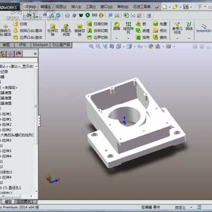This screenshot has height=212, width=212.
Task: Open the 插入 Insert menu
Action: pyautogui.click(x=76, y=7)
